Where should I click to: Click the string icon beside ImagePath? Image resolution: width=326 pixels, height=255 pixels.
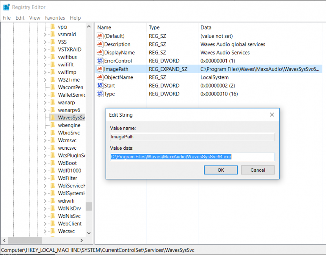(99, 69)
